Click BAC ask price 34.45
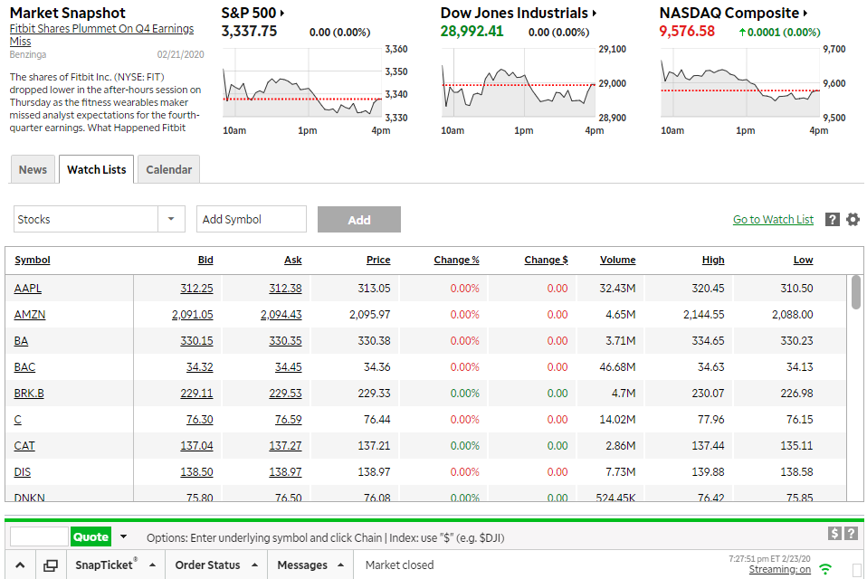 (288, 366)
